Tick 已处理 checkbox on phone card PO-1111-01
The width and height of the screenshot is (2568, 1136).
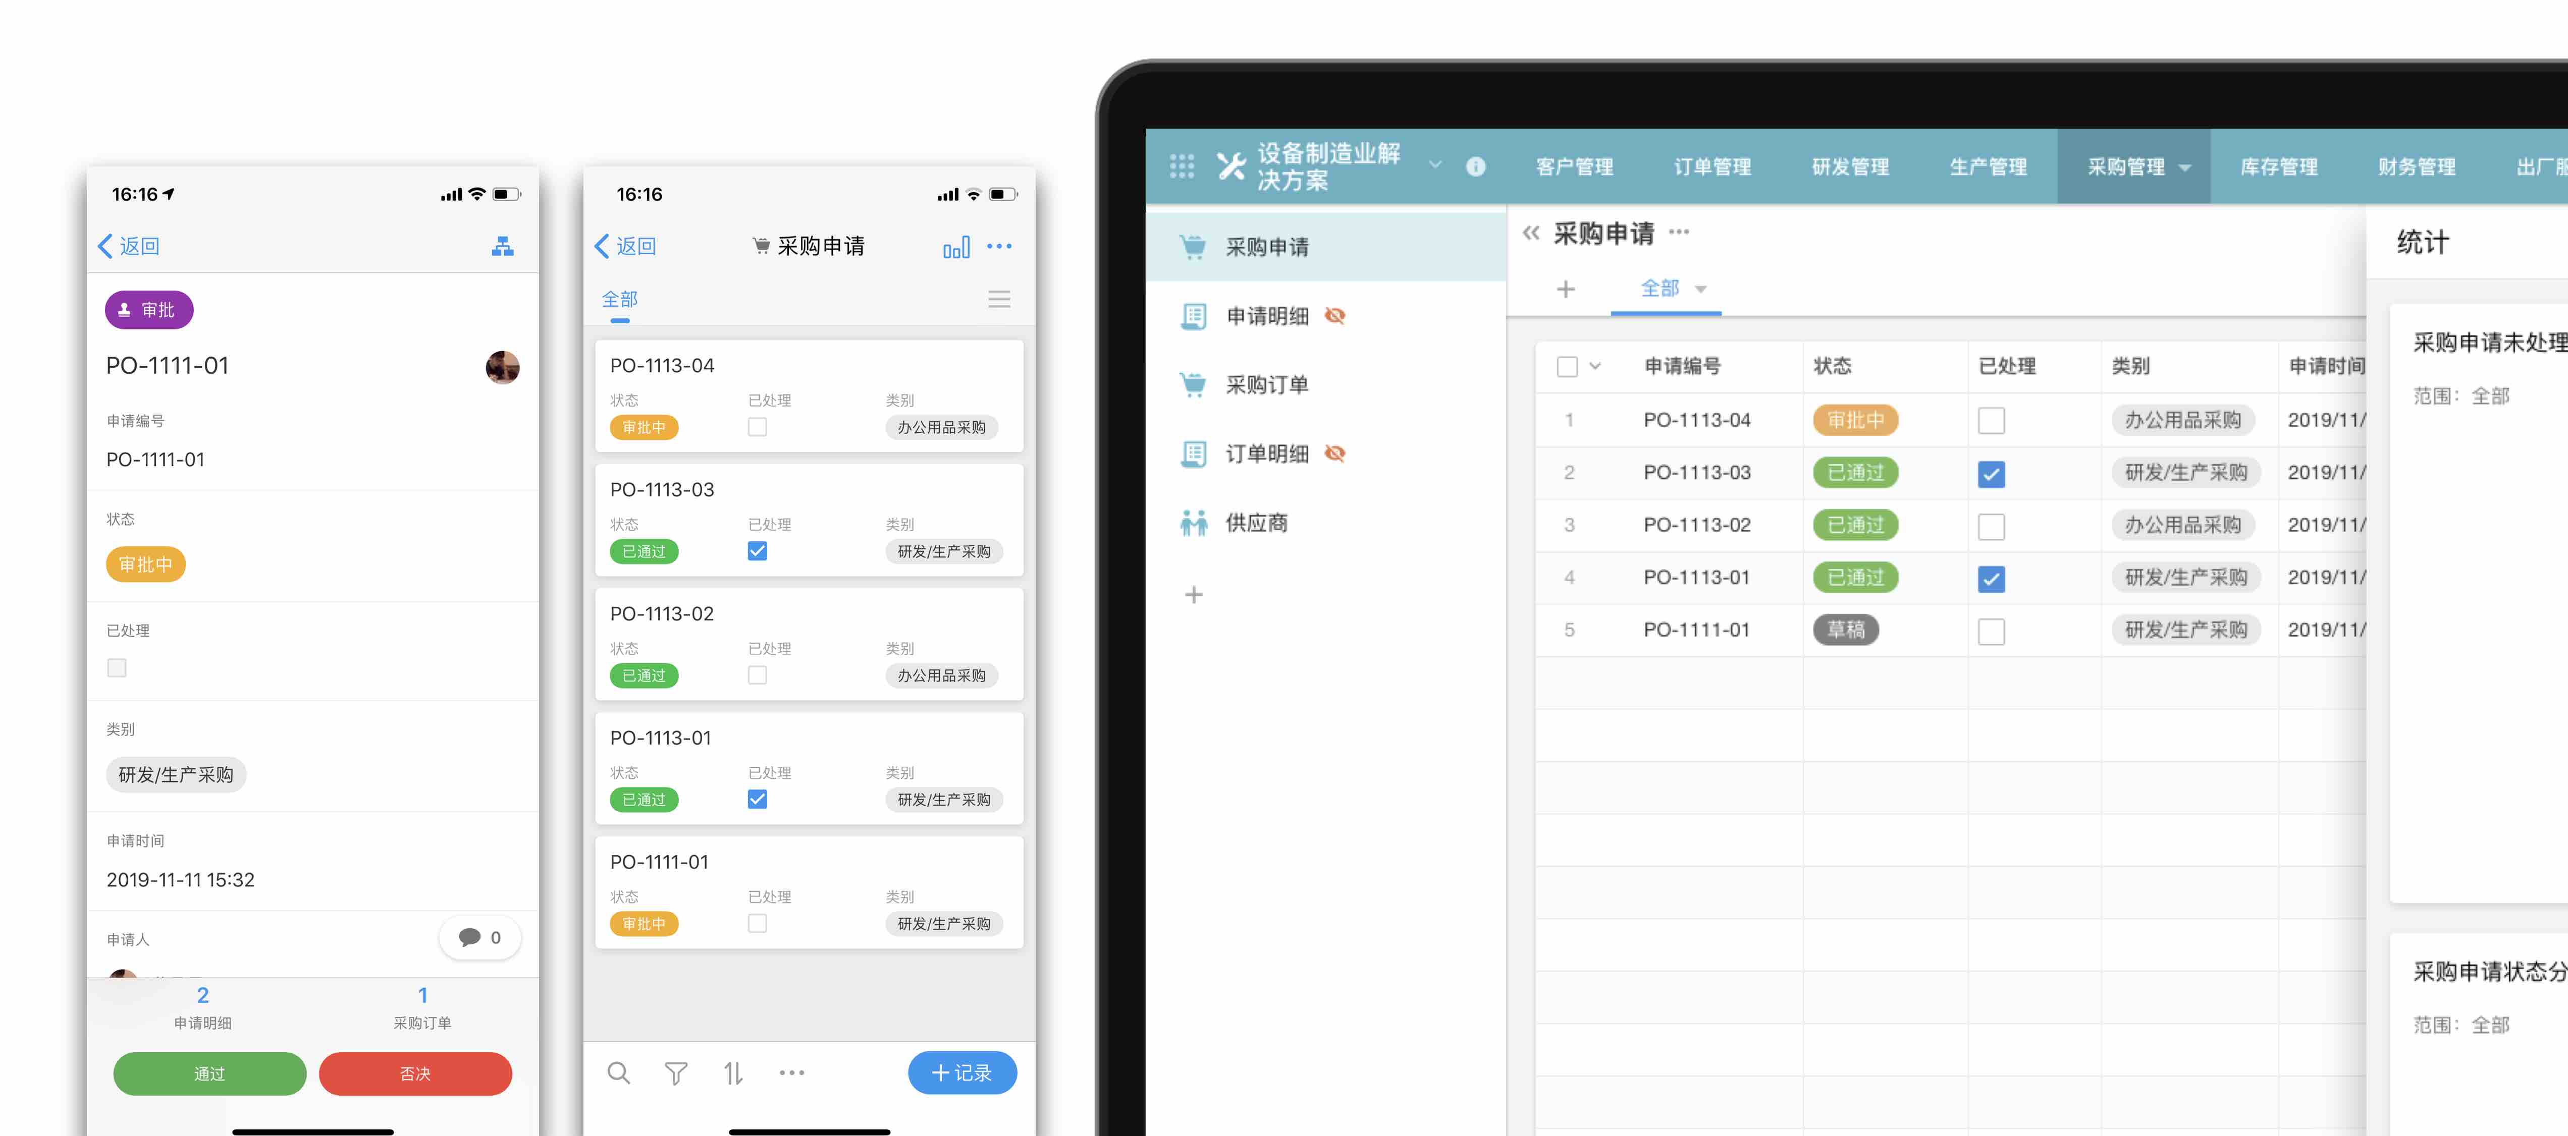(x=758, y=924)
